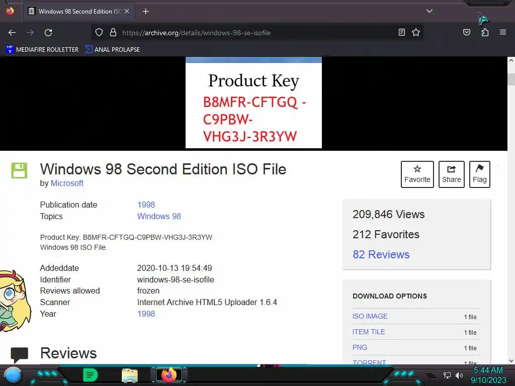Open the 82 Reviews link

pyautogui.click(x=381, y=254)
